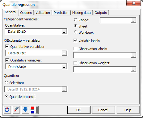Screen dimensions: 143x118
Task: Click the Quantitative variables Data!$B:$C field
Action: pyautogui.click(x=34, y=53)
